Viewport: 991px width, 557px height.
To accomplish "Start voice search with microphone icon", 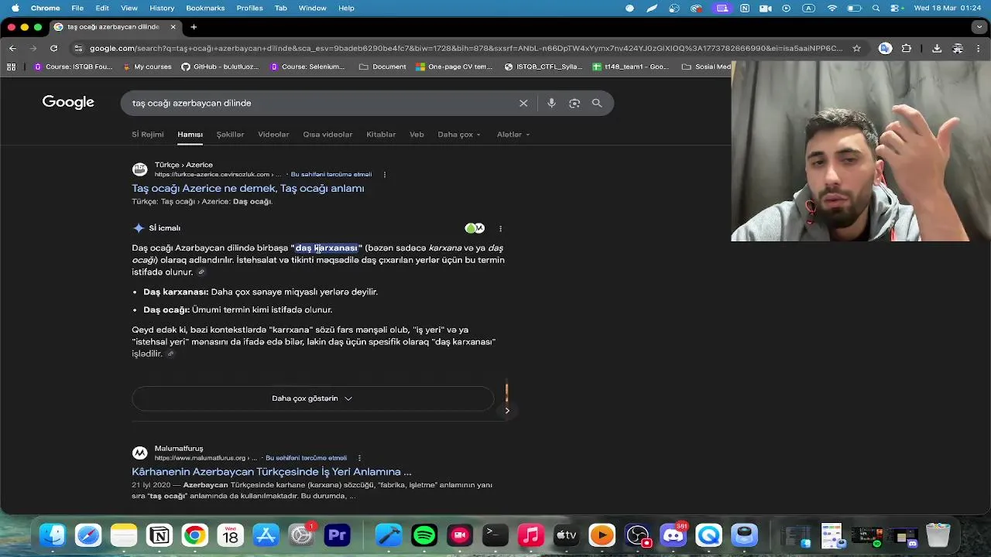I will coord(551,103).
